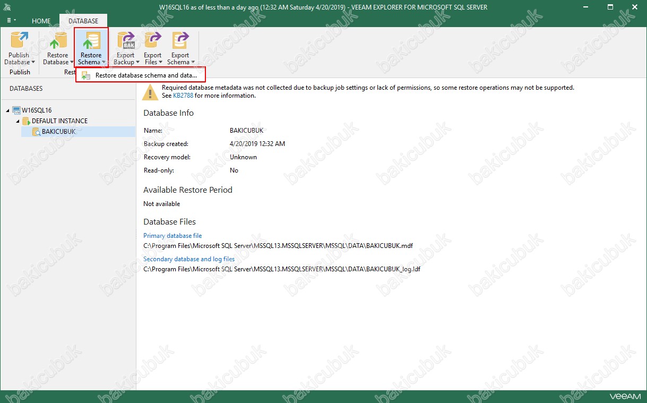Click the Not available text
The width and height of the screenshot is (647, 403).
[162, 204]
